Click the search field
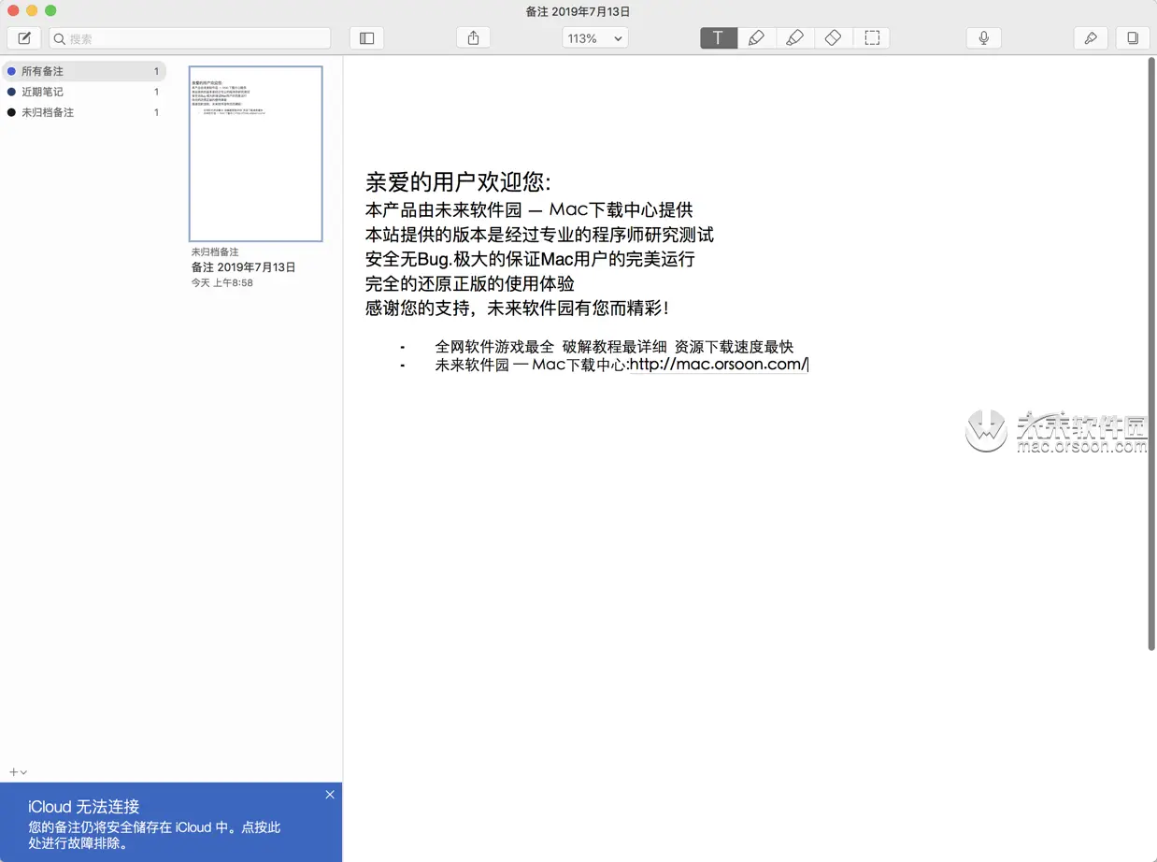This screenshot has height=862, width=1157. coord(190,38)
